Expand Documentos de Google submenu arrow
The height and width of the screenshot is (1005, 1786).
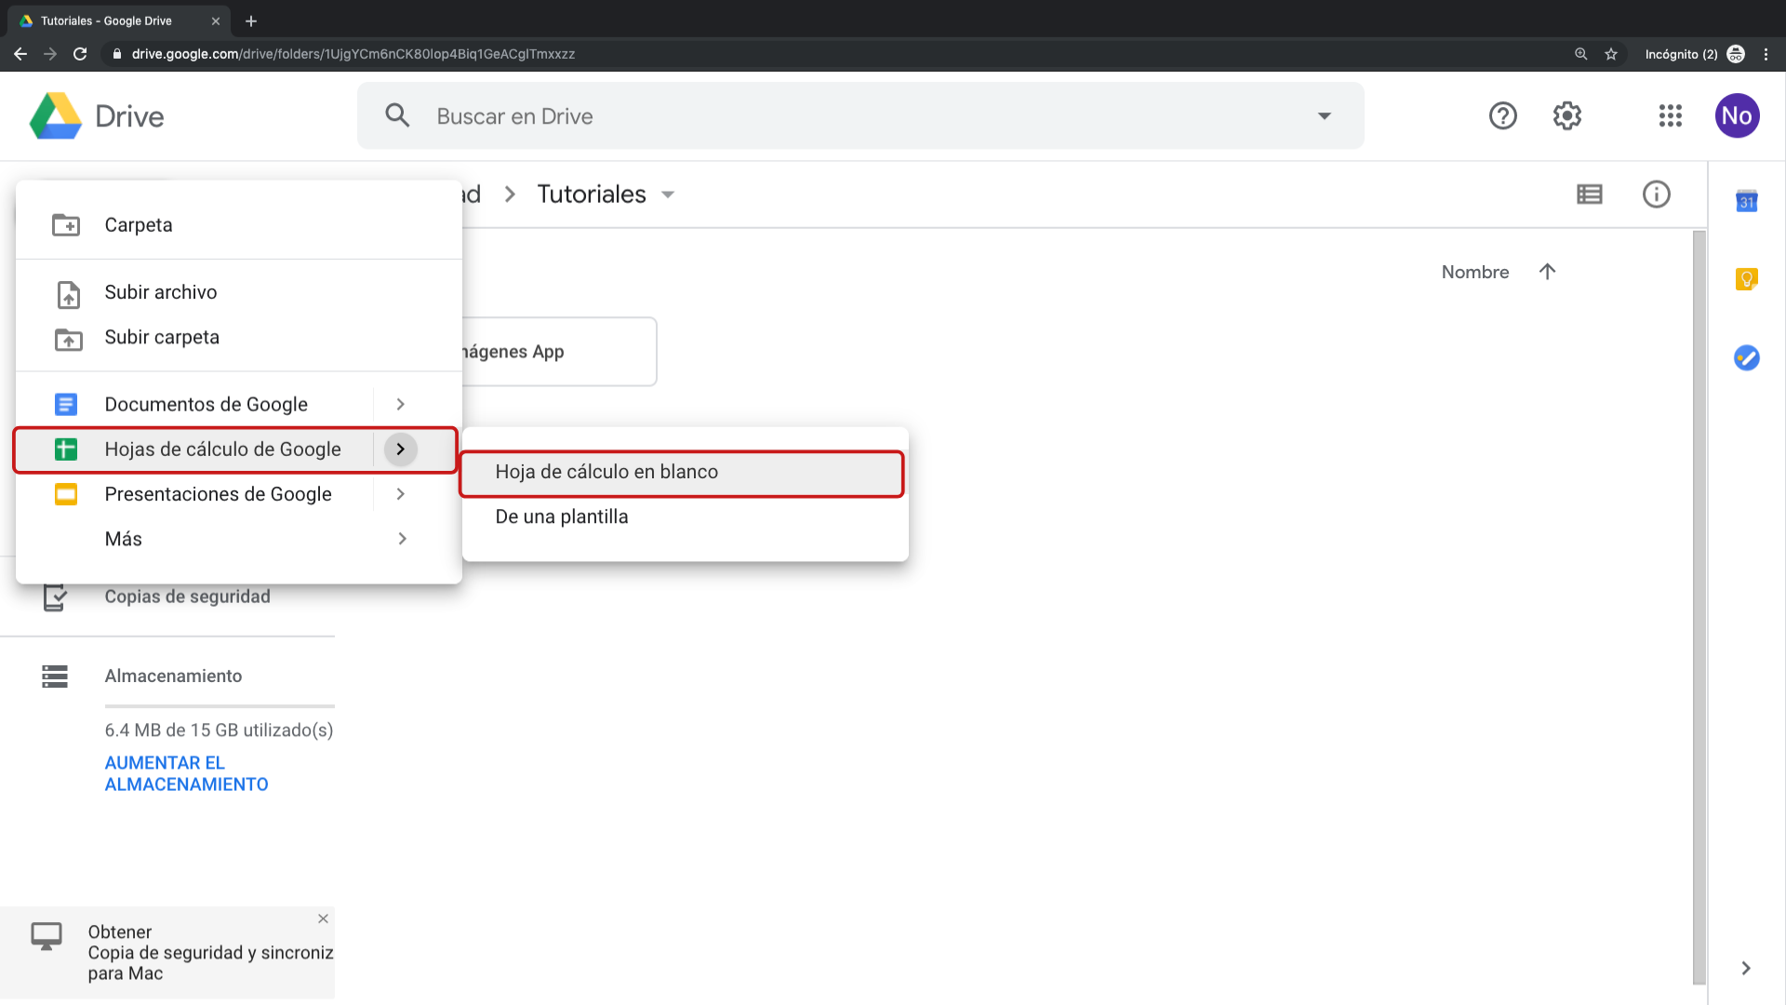(401, 404)
